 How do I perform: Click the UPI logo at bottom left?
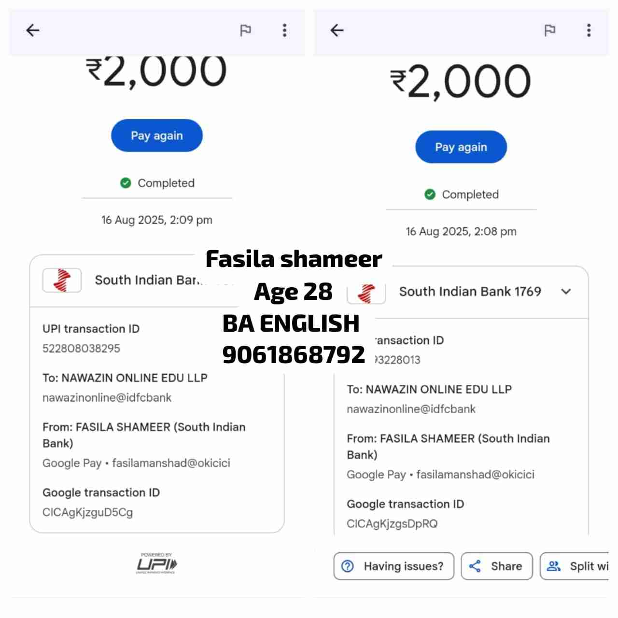(156, 563)
